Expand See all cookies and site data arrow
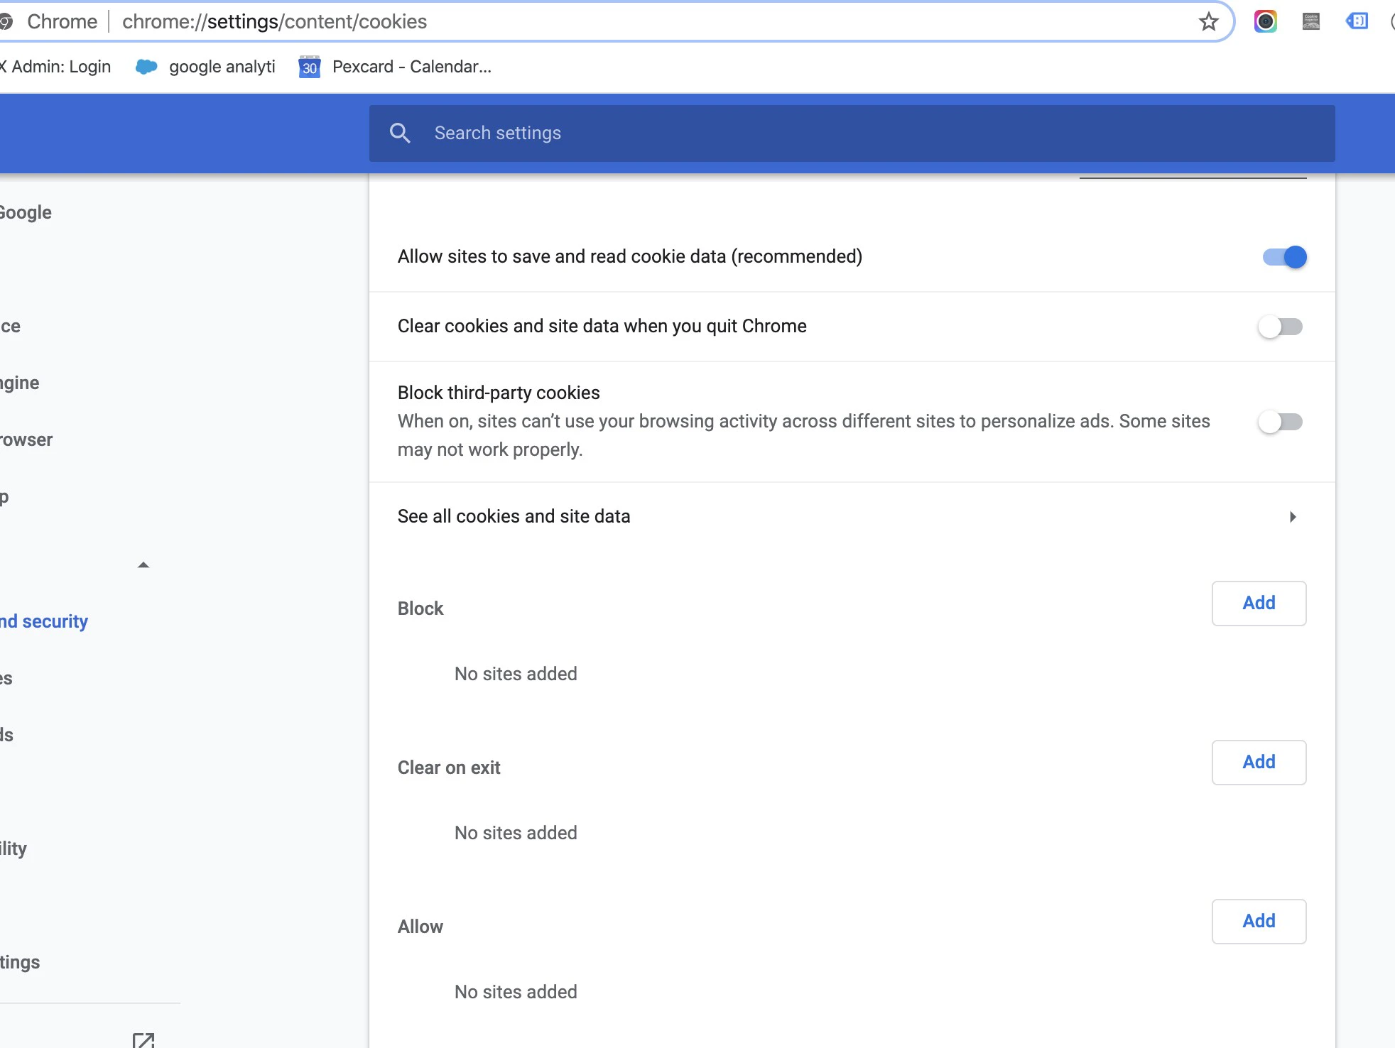The width and height of the screenshot is (1395, 1048). (x=1293, y=517)
